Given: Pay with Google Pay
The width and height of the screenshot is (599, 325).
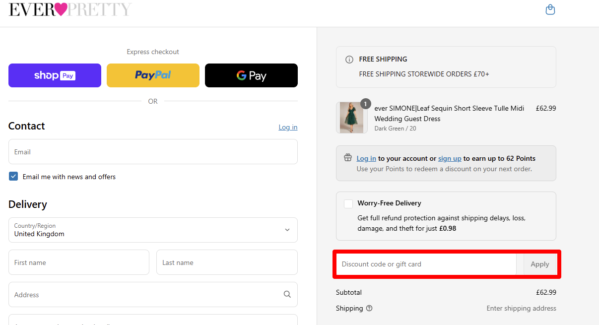Looking at the screenshot, I should click(x=251, y=75).
